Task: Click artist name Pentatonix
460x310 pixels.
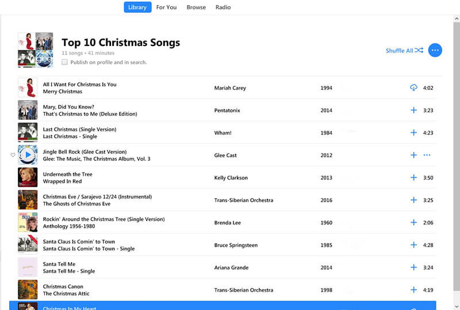Action: point(227,110)
